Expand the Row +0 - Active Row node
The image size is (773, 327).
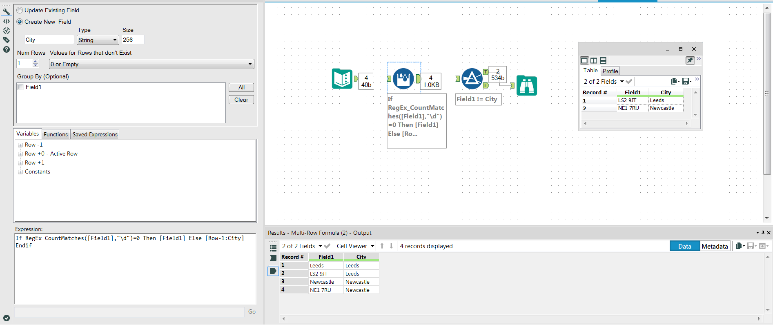(20, 154)
